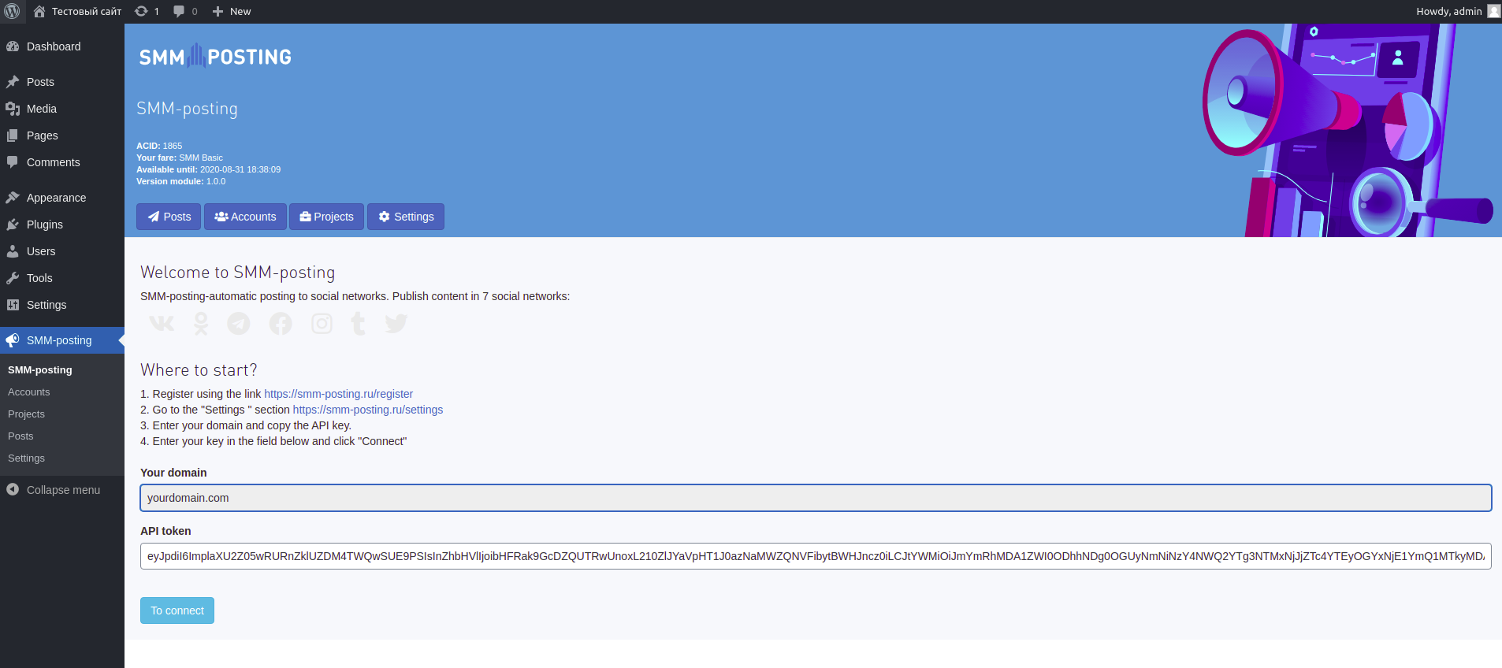The height and width of the screenshot is (668, 1502).
Task: Click the Tools wrench icon
Action: 13,278
